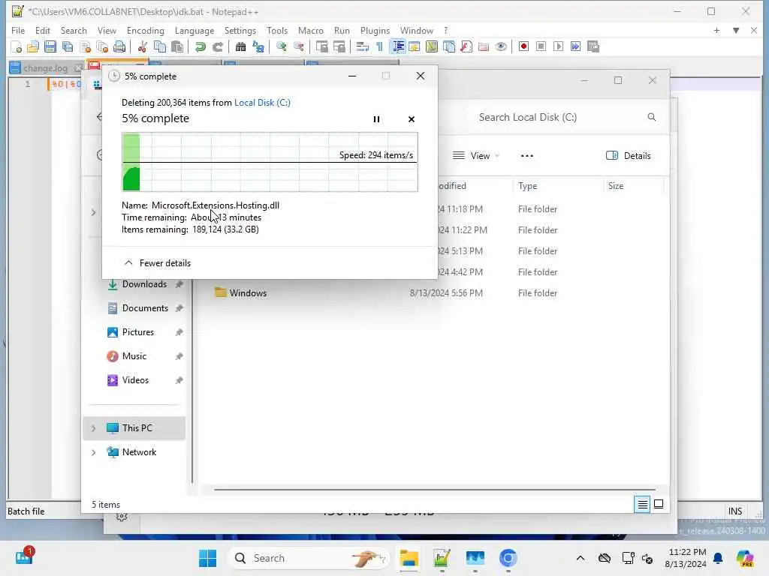Open notifications bell in system tray

coord(718,558)
